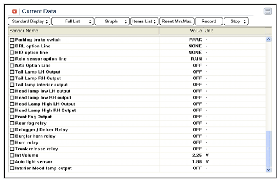Open the Graph dropdown
Viewport: 280px width, 182px height.
pos(112,21)
